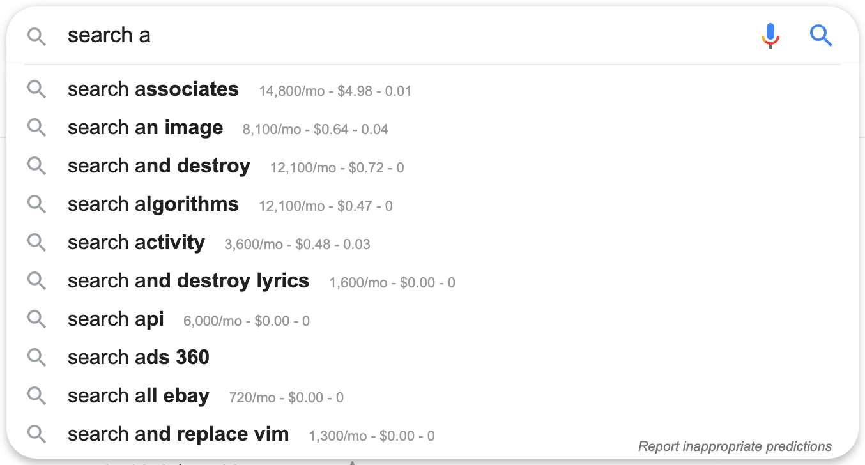Select the search associates suggestion
The height and width of the screenshot is (465, 865).
[433, 89]
